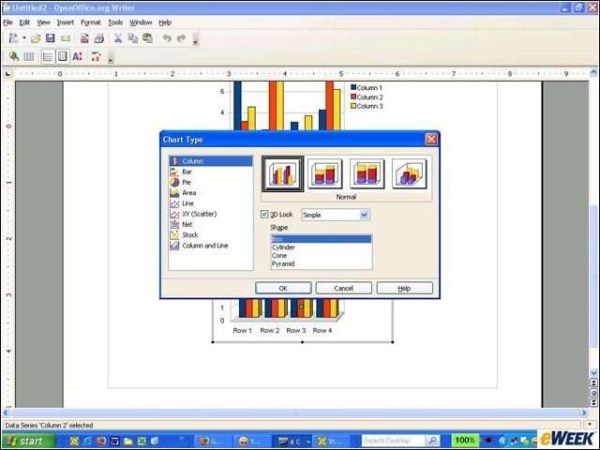This screenshot has height=450, width=600.
Task: Select XY (Scatter) chart type
Action: click(x=211, y=214)
